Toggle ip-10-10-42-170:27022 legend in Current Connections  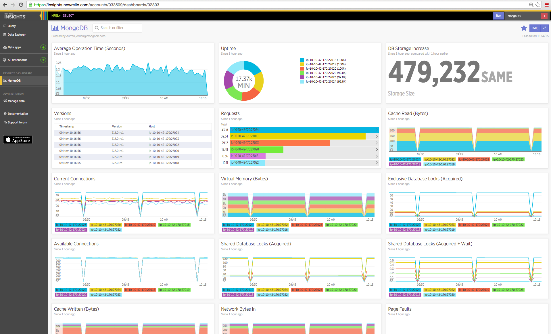(106, 230)
